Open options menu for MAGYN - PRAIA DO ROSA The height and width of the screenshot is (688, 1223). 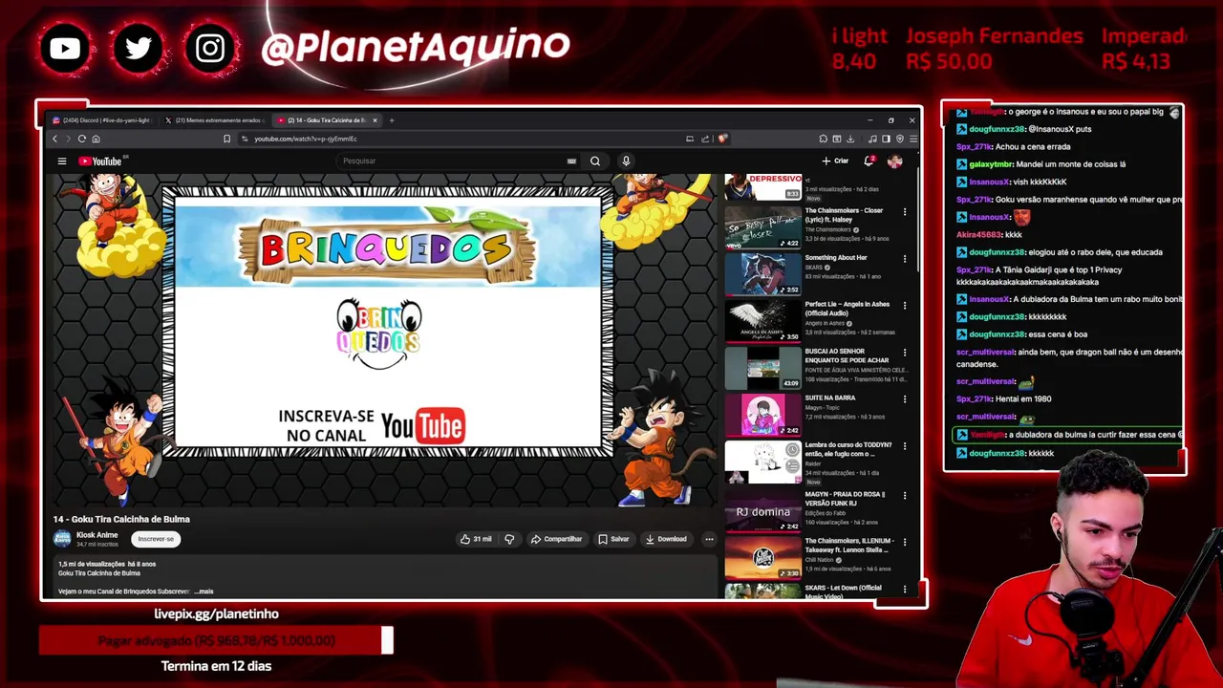click(x=905, y=496)
